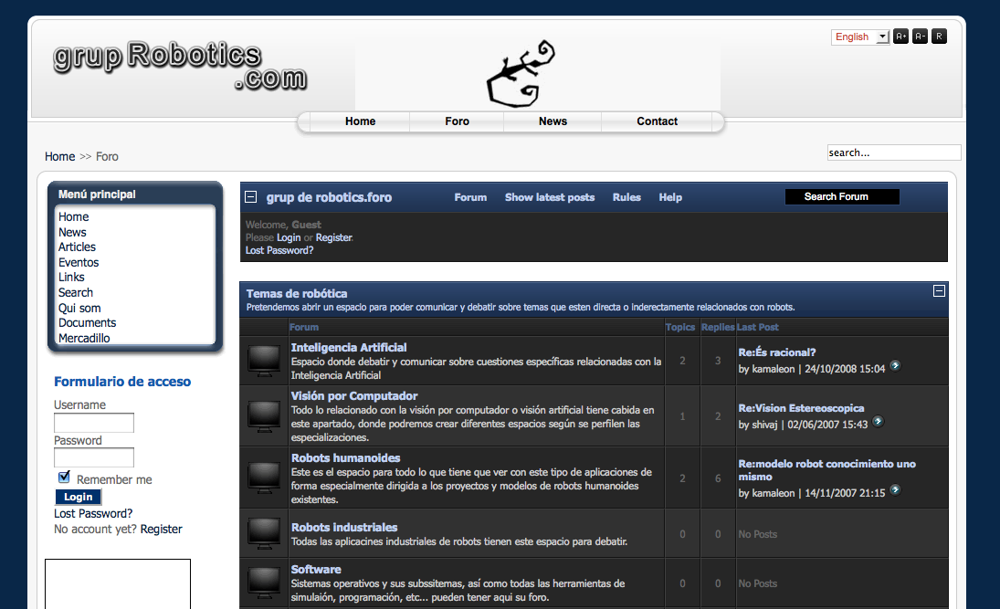Open the Visión por Computador forum link
This screenshot has height=609, width=1000.
353,396
